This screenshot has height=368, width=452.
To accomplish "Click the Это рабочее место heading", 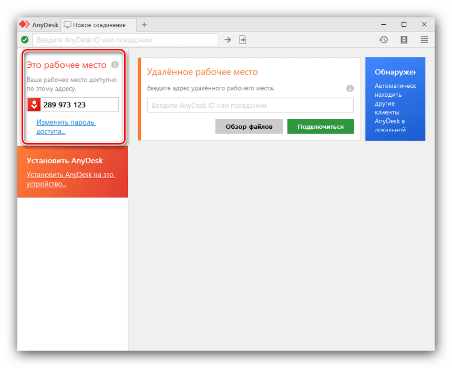I will [67, 65].
